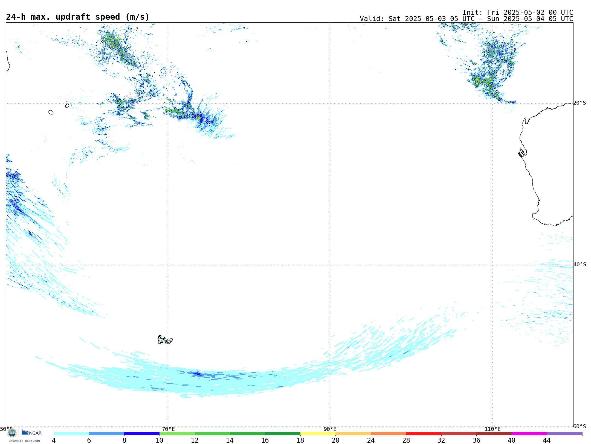Click the 90°E longitude label
The width and height of the screenshot is (591, 444).
(x=330, y=429)
